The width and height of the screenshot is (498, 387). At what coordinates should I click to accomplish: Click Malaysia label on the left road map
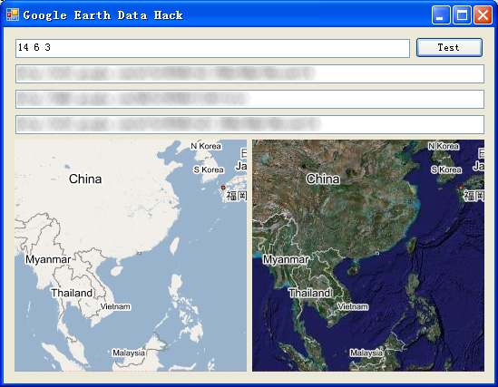(129, 353)
